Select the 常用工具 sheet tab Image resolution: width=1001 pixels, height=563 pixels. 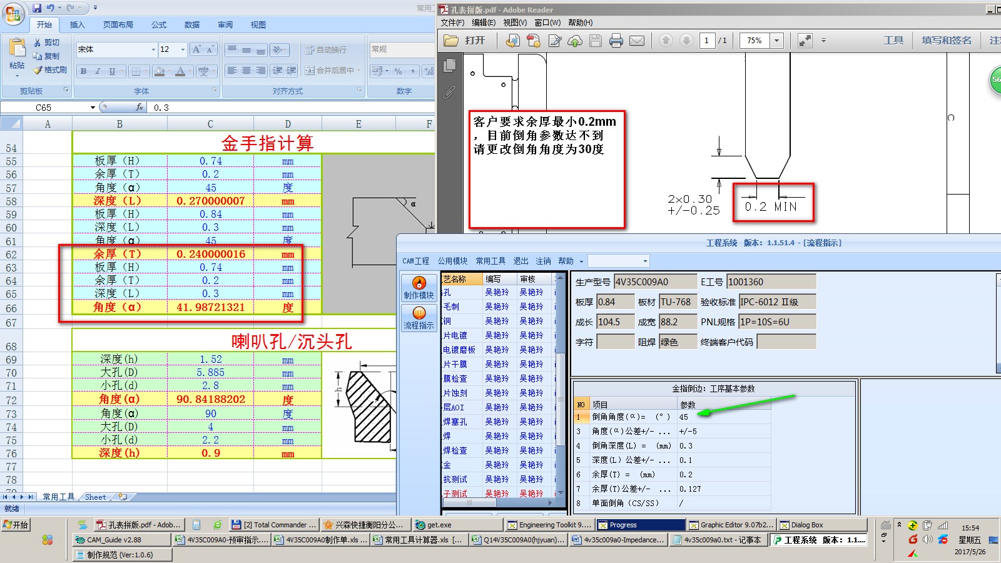click(x=58, y=497)
